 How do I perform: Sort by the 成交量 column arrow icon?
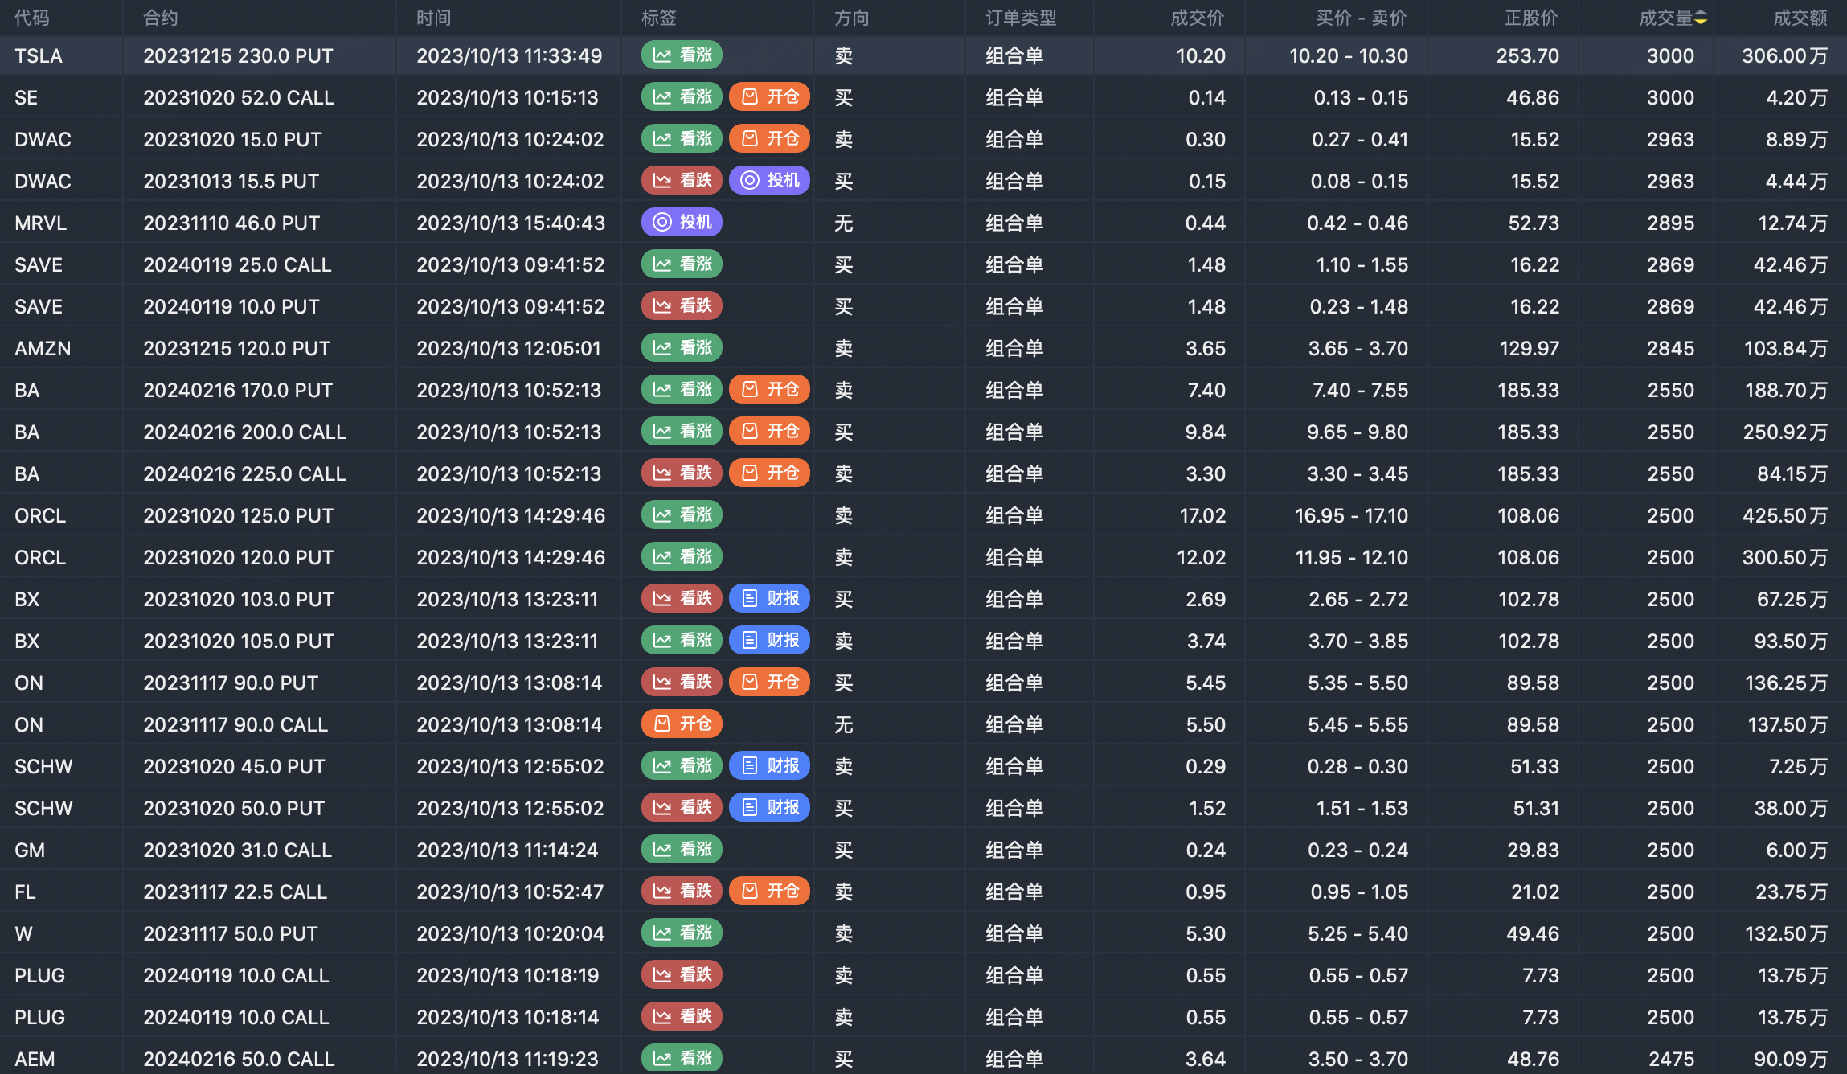coord(1701,18)
